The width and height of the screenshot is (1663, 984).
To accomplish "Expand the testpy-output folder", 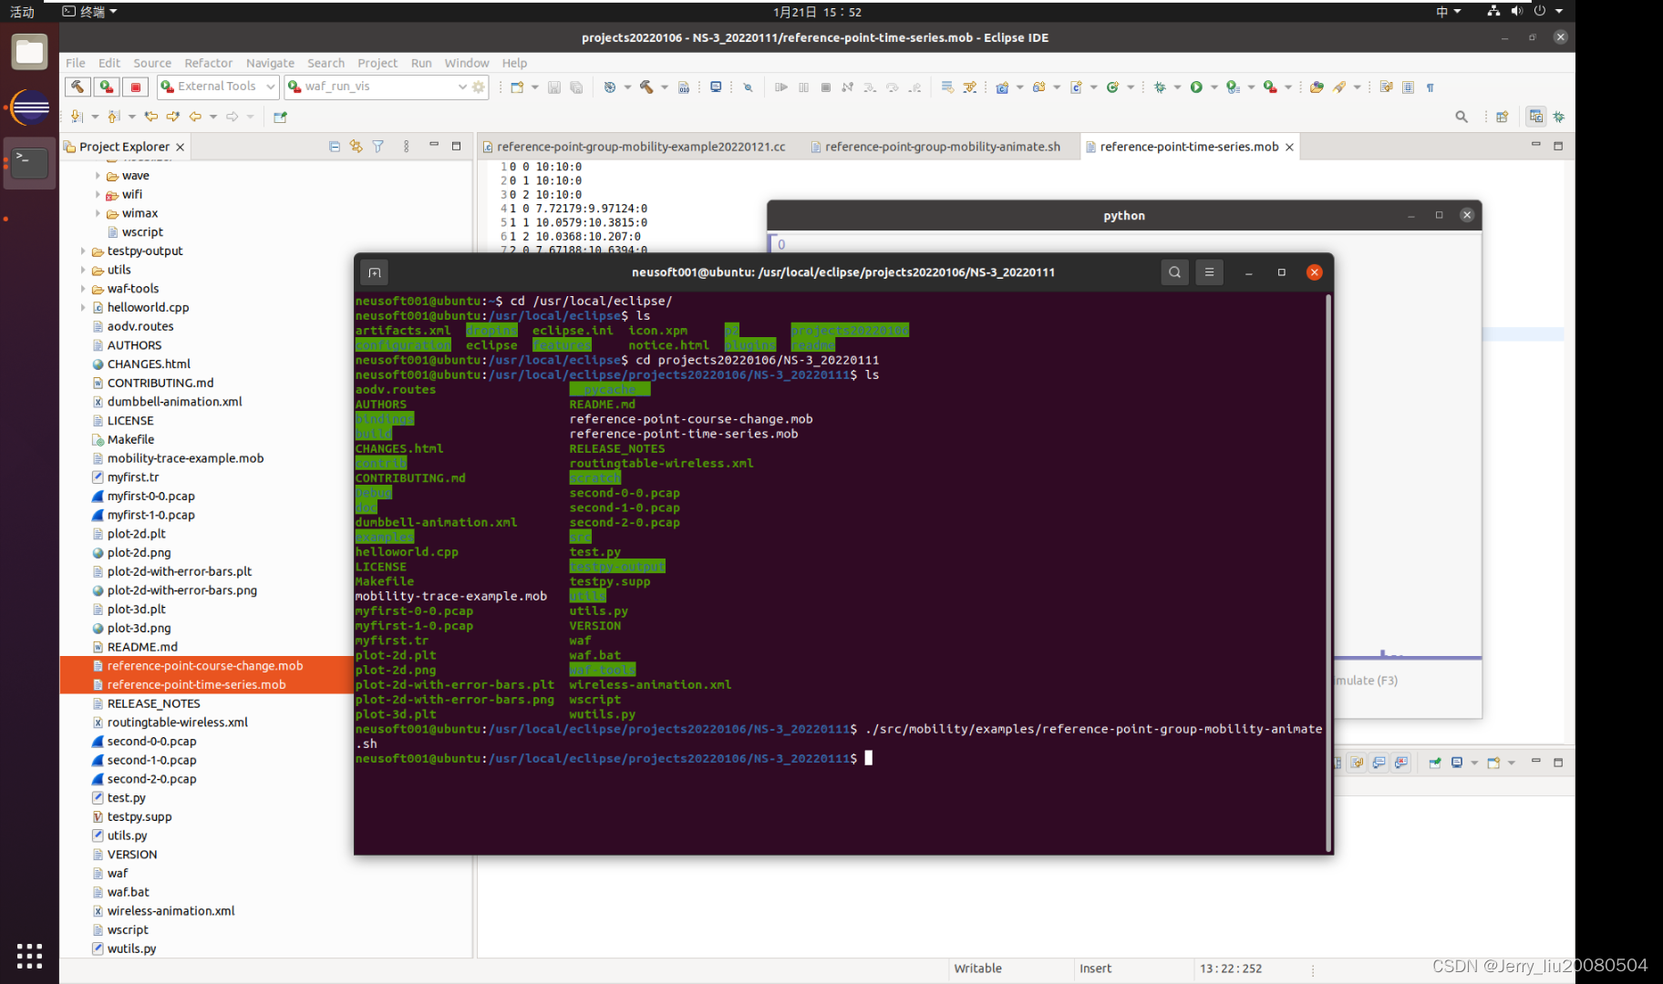I will [x=83, y=251].
